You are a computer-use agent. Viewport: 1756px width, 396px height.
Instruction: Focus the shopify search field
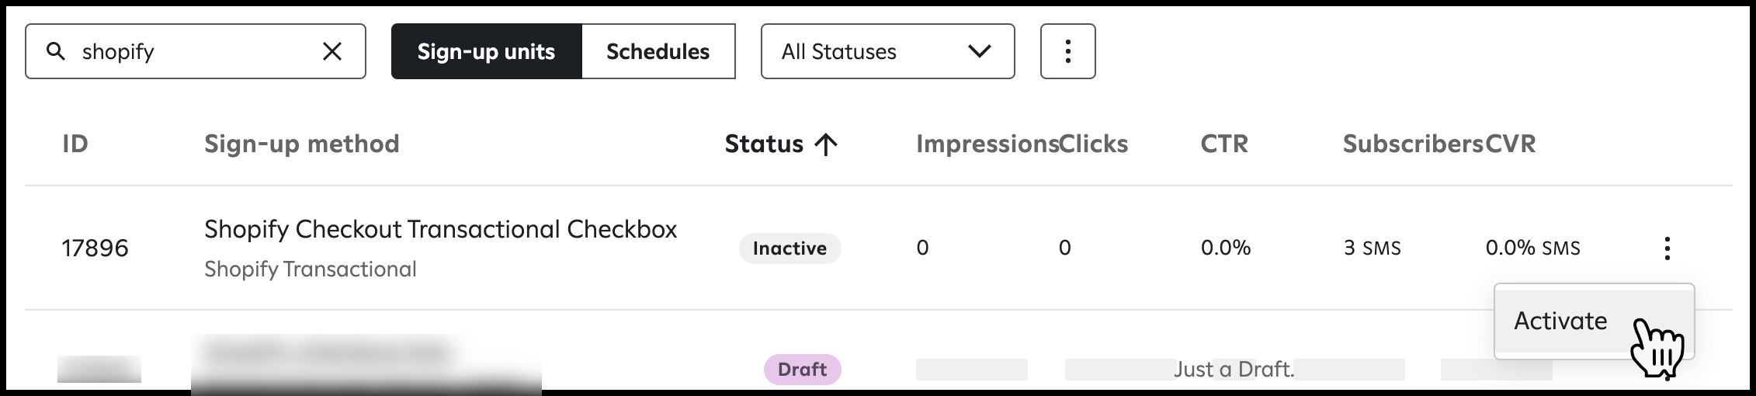(196, 51)
